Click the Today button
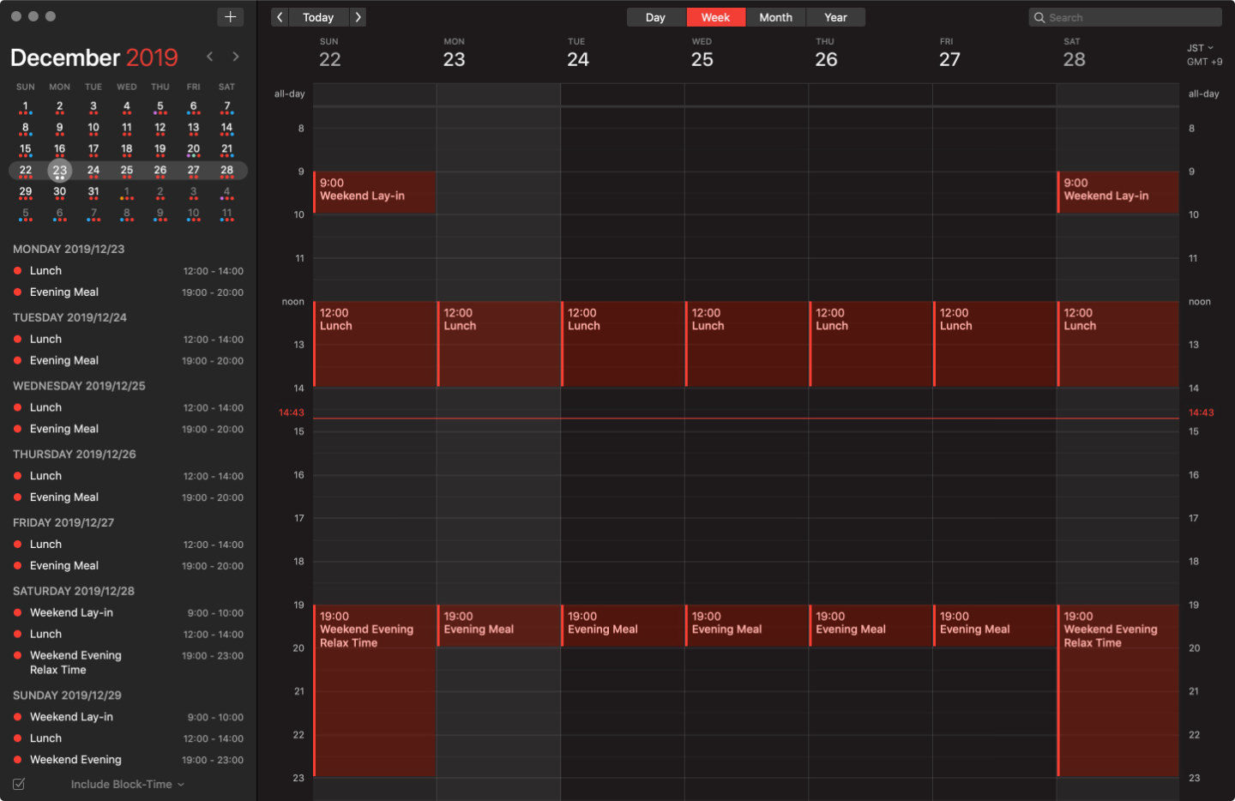The image size is (1235, 801). point(317,17)
